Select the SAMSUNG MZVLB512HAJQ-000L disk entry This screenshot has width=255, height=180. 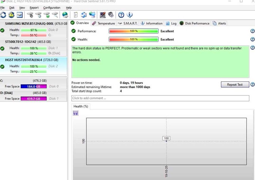point(34,30)
